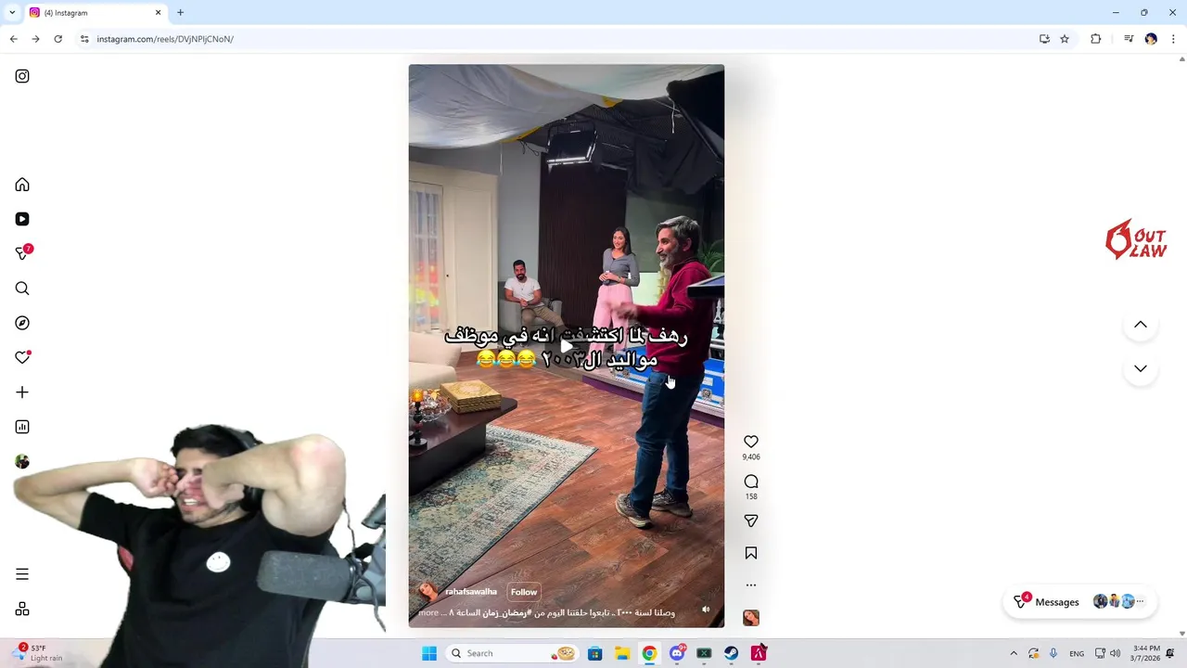The width and height of the screenshot is (1187, 668).
Task: Open Instagram search from the sidebar
Action: click(22, 289)
